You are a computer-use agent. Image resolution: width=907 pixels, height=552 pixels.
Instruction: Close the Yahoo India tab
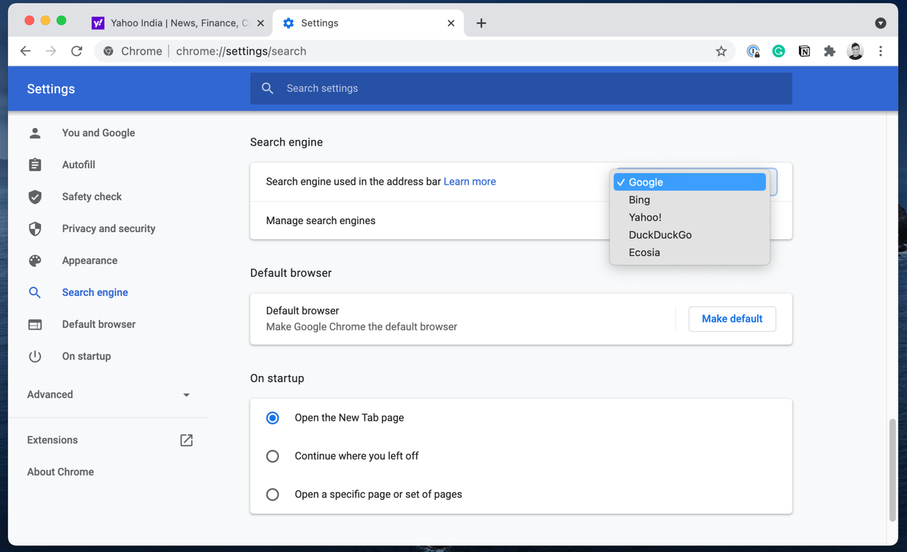[x=261, y=23]
